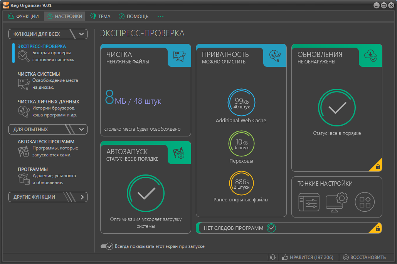Click the ЧИСТКА card cleaning icon
The width and height of the screenshot is (397, 264).
point(179,56)
